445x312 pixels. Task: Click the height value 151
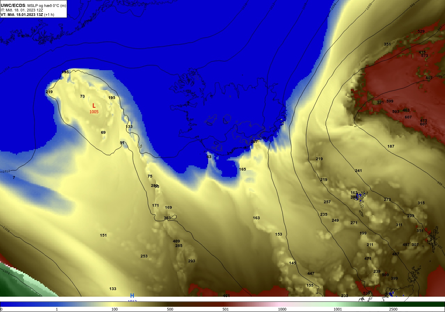pos(103,236)
